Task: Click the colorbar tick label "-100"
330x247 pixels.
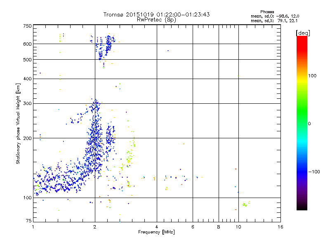Action: pos(314,172)
